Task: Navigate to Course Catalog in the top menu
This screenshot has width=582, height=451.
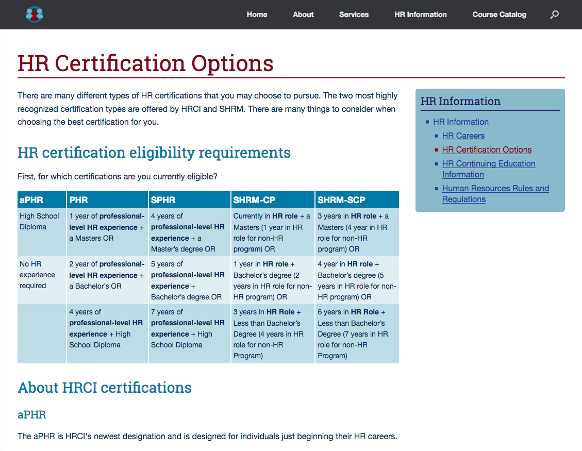Action: [499, 14]
